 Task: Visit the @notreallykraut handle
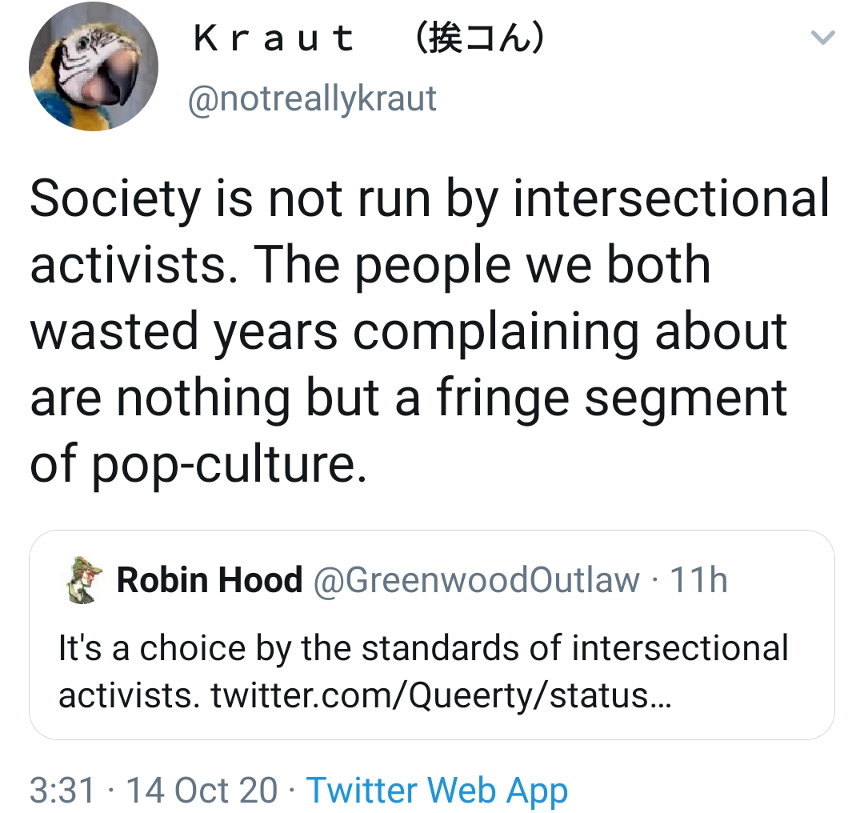[312, 98]
